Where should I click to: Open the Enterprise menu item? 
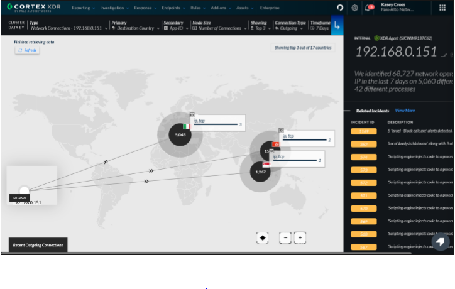[270, 8]
